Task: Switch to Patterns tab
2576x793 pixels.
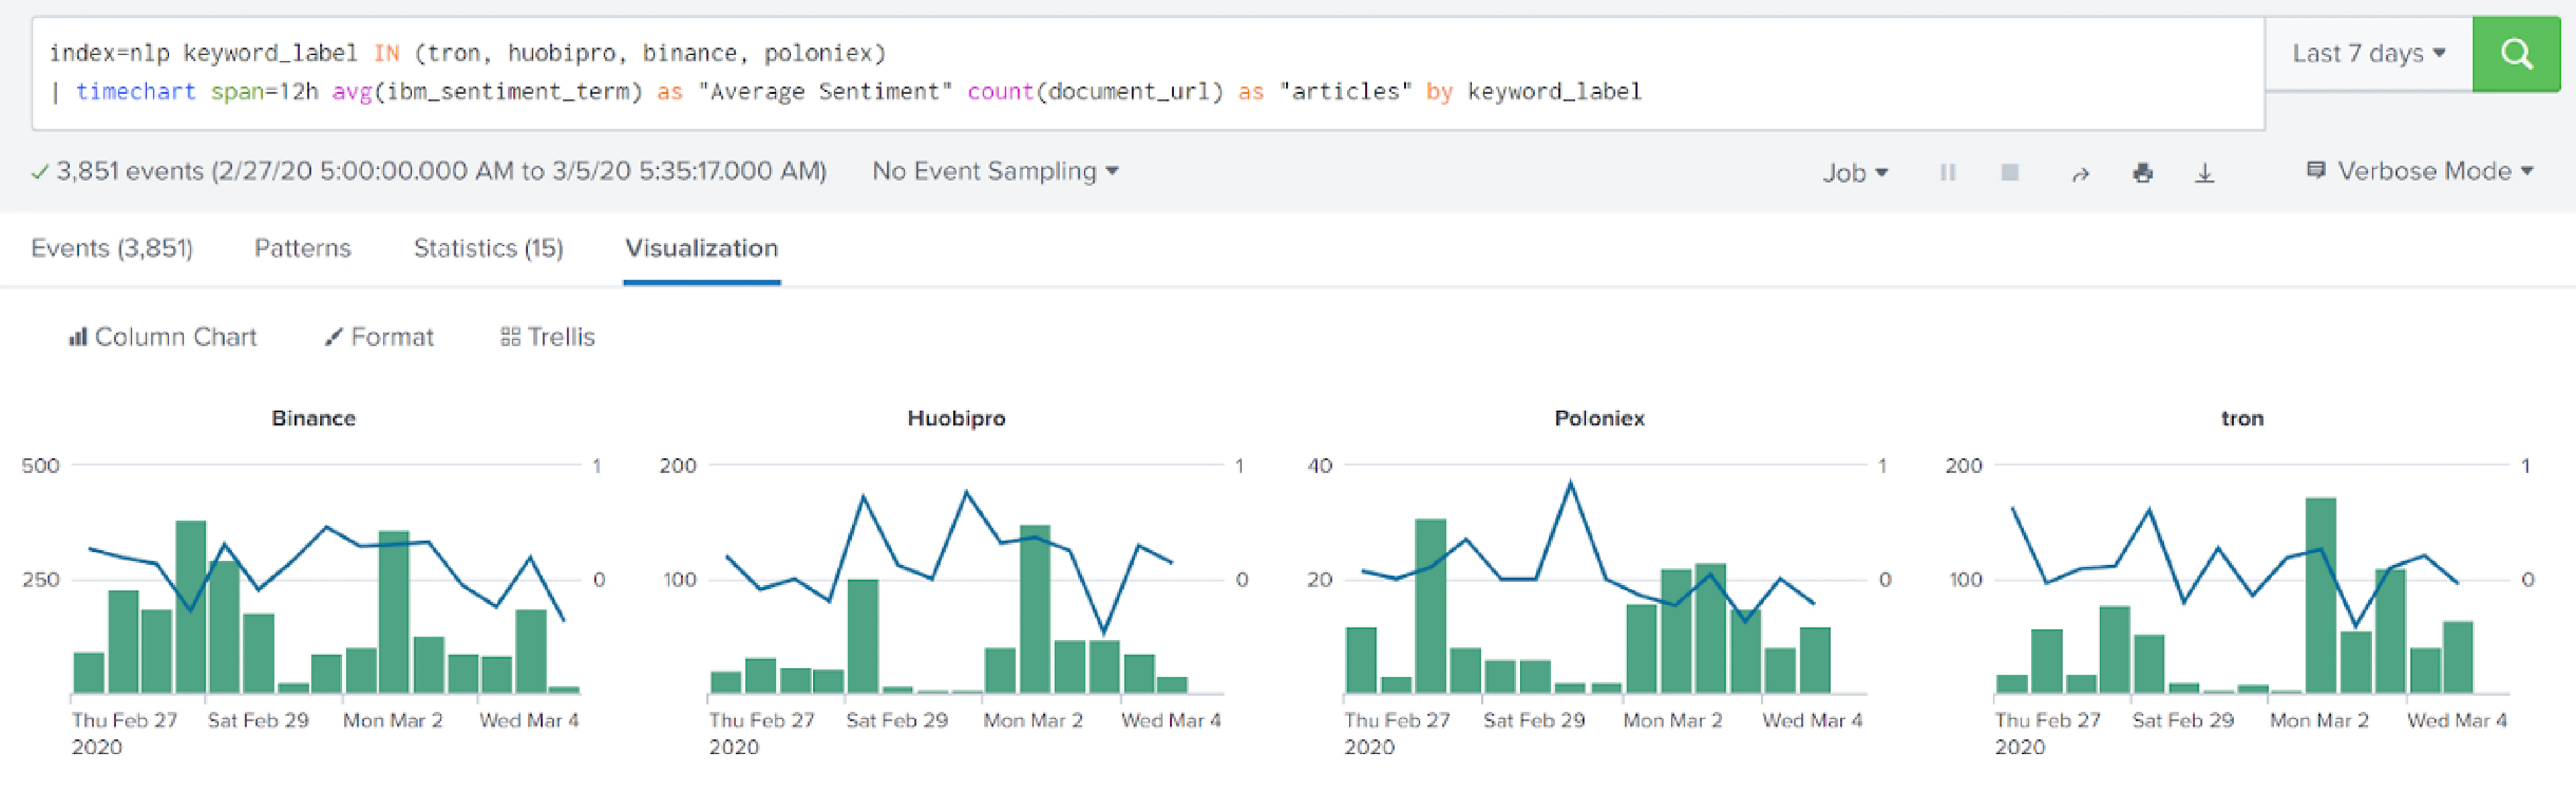Action: tap(302, 248)
